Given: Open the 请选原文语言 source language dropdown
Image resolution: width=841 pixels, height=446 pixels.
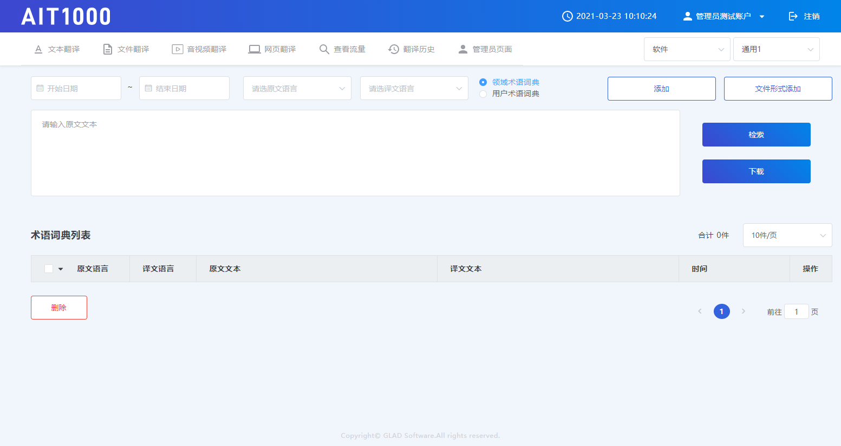Looking at the screenshot, I should 297,88.
